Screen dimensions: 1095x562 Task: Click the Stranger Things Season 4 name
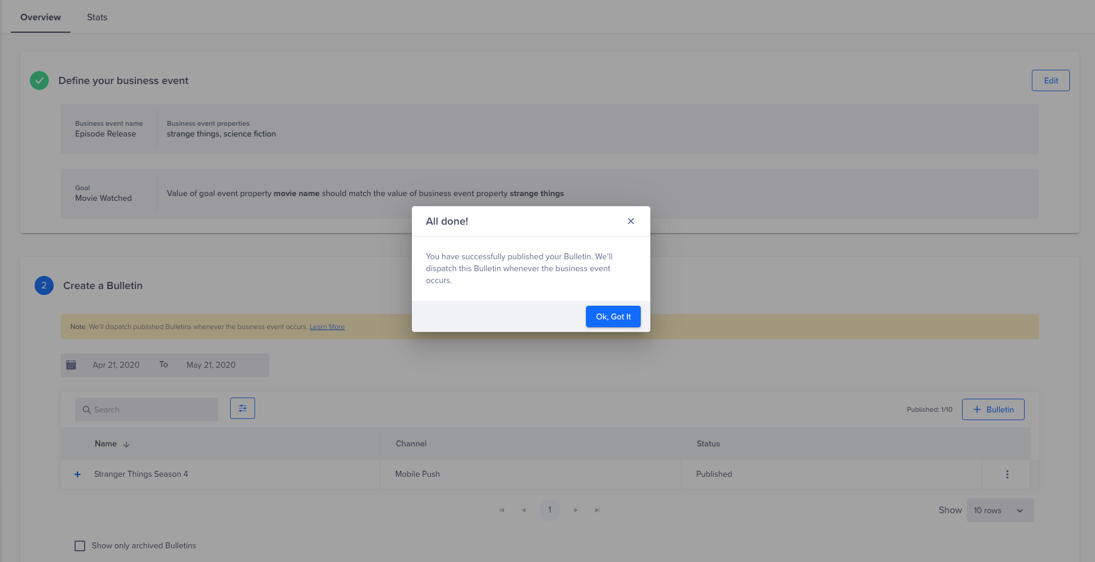pos(141,474)
